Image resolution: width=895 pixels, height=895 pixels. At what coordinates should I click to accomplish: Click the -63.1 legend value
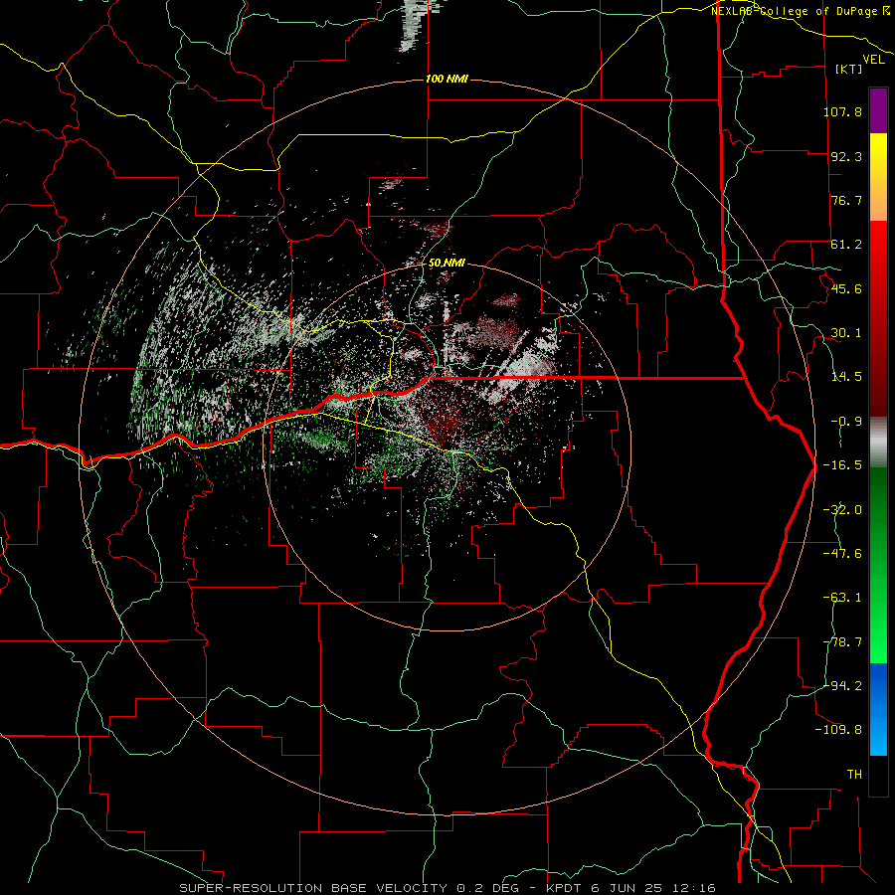click(842, 598)
